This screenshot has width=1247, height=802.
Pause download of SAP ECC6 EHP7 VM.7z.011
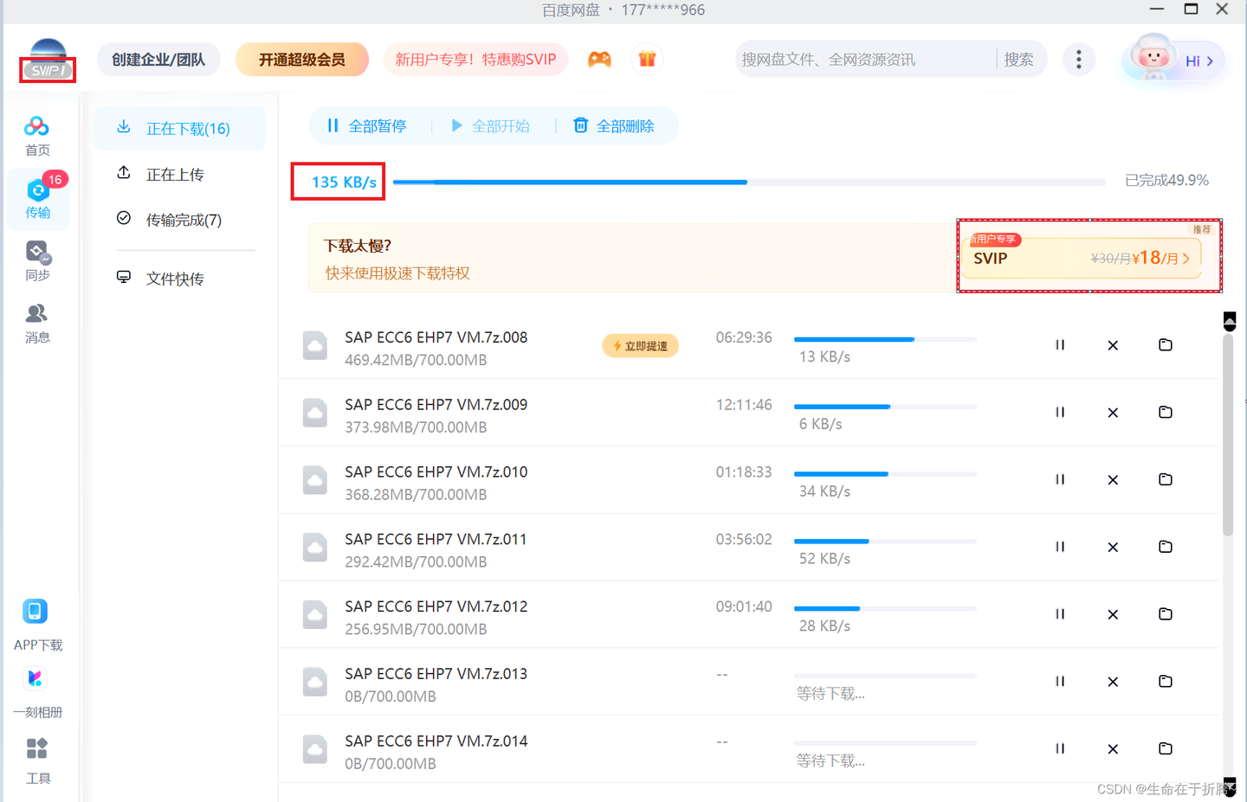click(x=1060, y=547)
